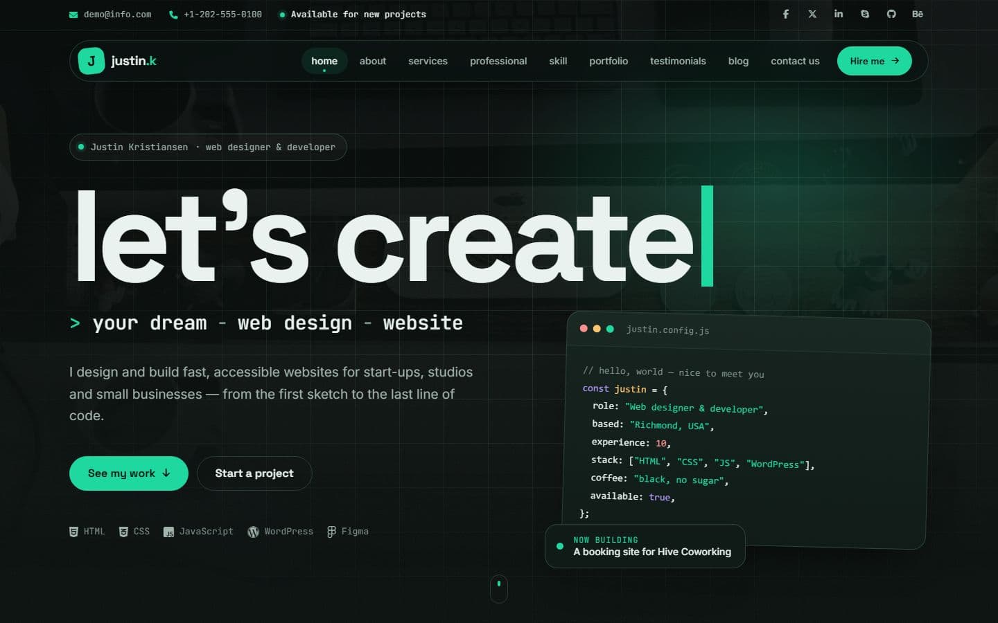998x623 pixels.
Task: Open the professional menu item
Action: point(498,61)
